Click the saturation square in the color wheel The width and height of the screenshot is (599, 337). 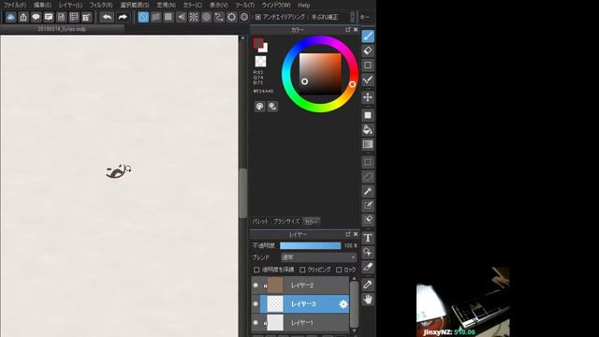pyautogui.click(x=320, y=74)
